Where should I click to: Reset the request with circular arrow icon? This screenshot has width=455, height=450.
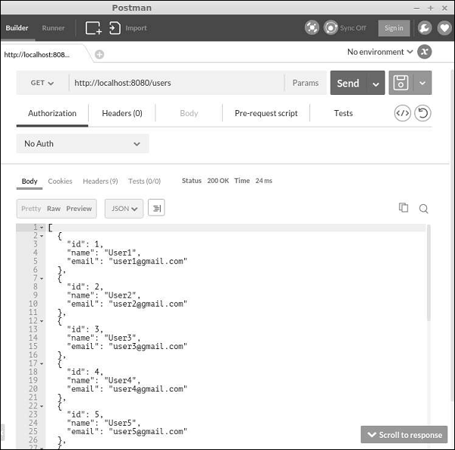422,113
